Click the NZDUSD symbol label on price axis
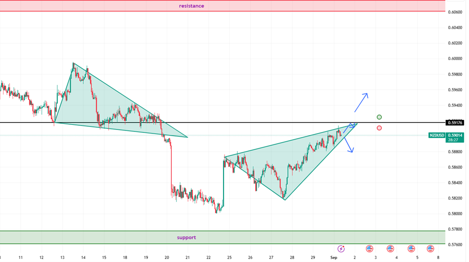The height and width of the screenshot is (262, 469). pyautogui.click(x=436, y=136)
